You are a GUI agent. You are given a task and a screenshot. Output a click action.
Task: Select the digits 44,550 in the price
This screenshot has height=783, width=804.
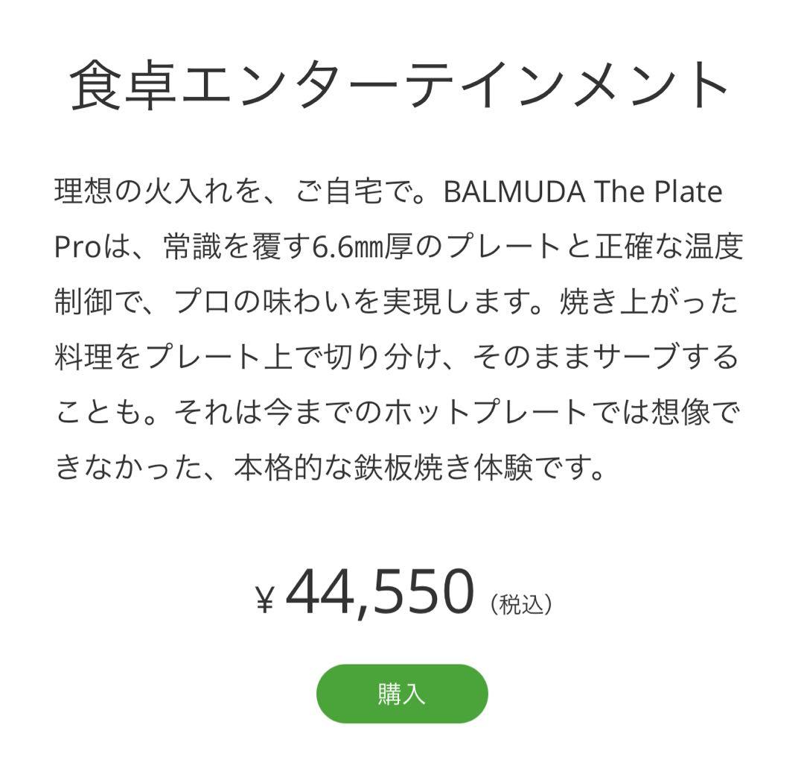coord(380,591)
